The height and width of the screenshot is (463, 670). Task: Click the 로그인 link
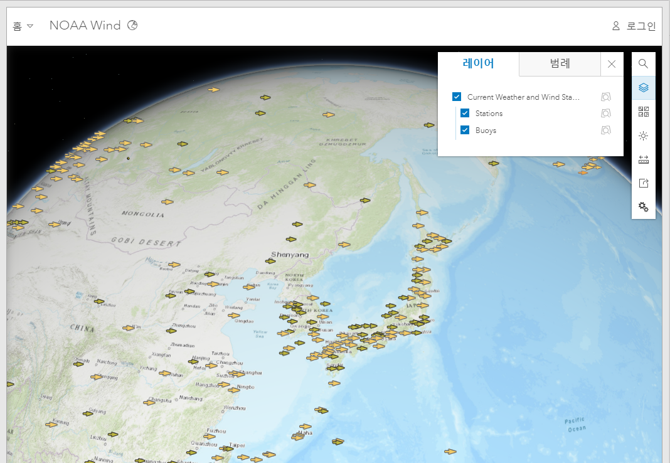point(641,26)
